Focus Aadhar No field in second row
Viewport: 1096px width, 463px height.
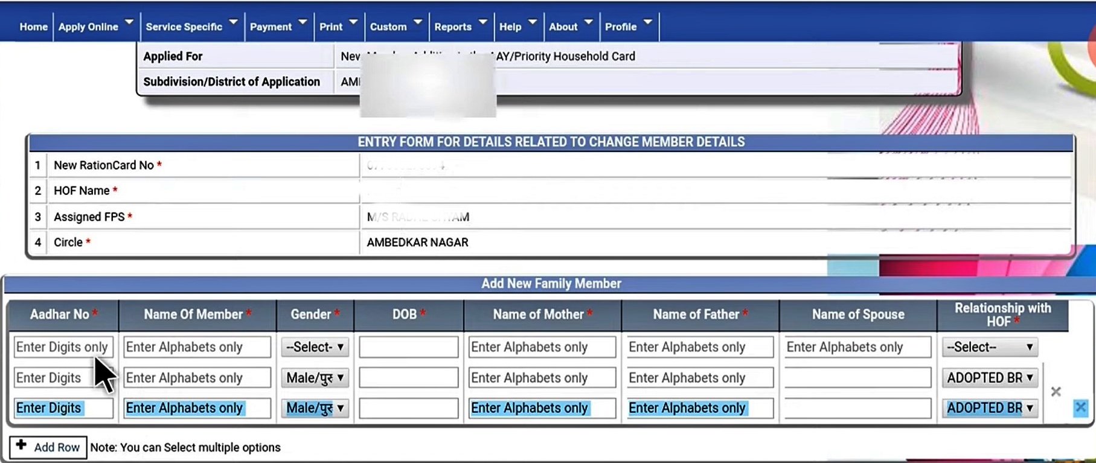coord(63,378)
